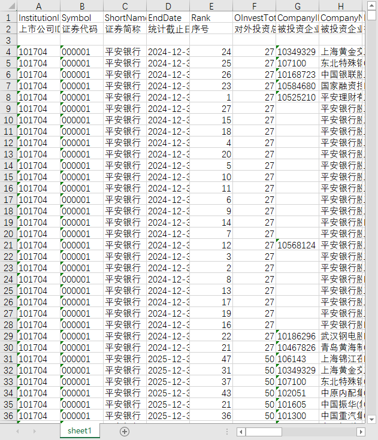Click the Rank header cell

(211, 18)
